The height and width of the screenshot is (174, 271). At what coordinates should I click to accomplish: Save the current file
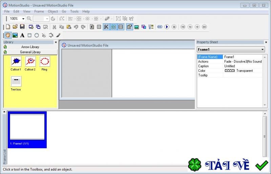22,27
